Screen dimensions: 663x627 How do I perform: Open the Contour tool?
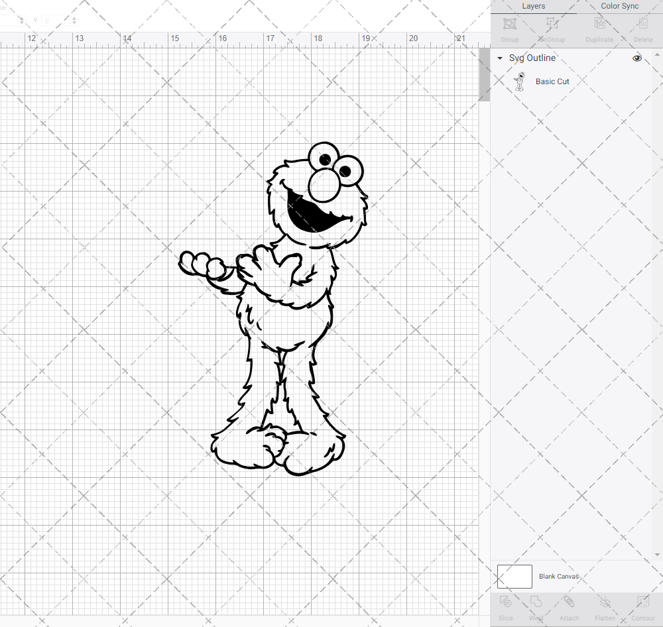pyautogui.click(x=642, y=606)
